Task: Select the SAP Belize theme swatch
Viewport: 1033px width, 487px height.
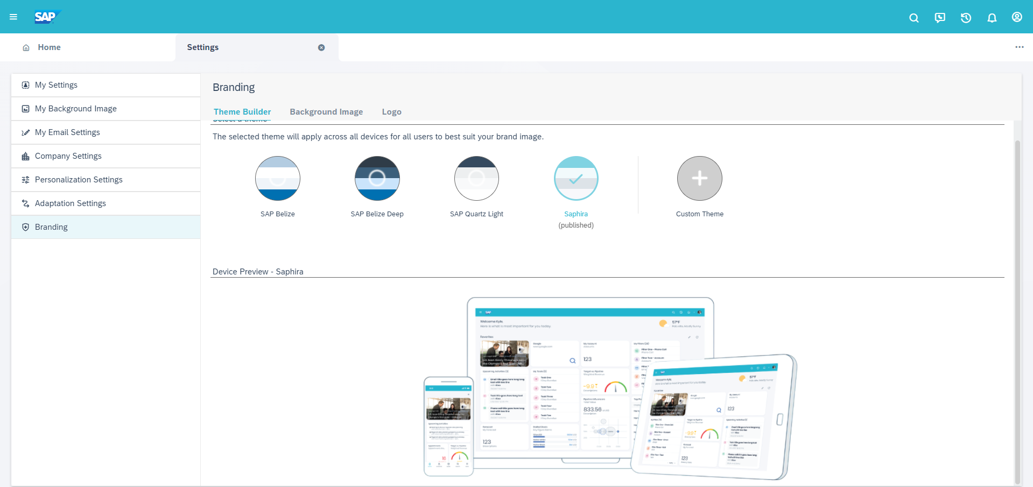Action: (x=278, y=178)
